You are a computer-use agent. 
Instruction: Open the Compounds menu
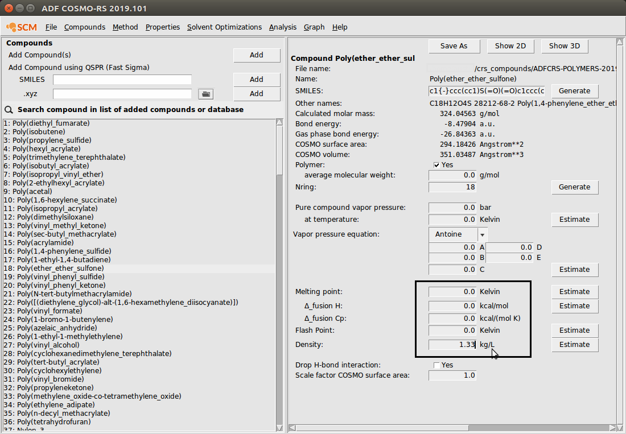tap(84, 27)
